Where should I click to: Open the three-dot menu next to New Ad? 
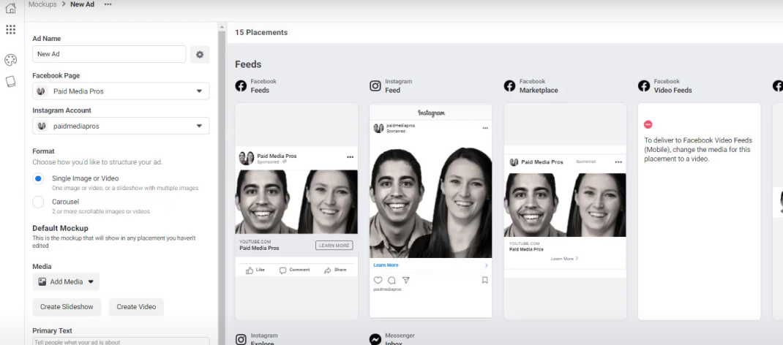[108, 4]
